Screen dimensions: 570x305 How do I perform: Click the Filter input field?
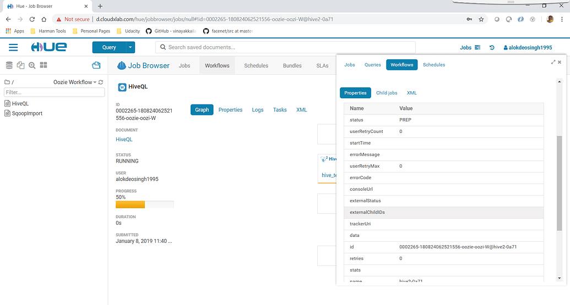pyautogui.click(x=53, y=92)
